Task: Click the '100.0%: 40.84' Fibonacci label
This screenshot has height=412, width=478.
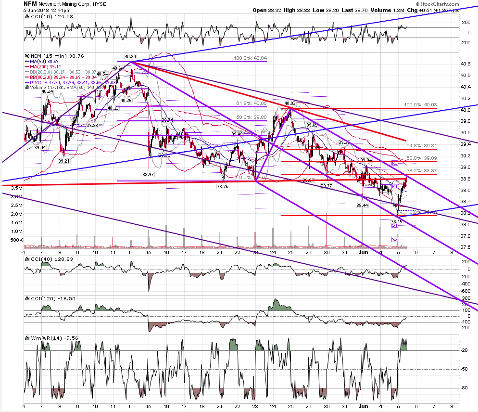Action: (250, 58)
